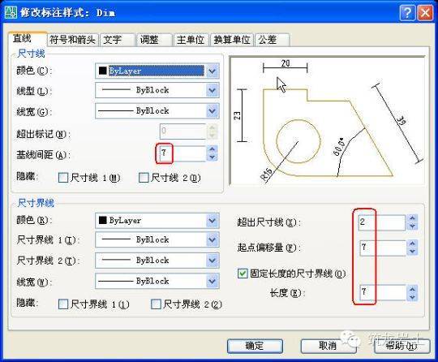Click the 帮助(H) button
Screen dimensions: 438x362
(401, 346)
